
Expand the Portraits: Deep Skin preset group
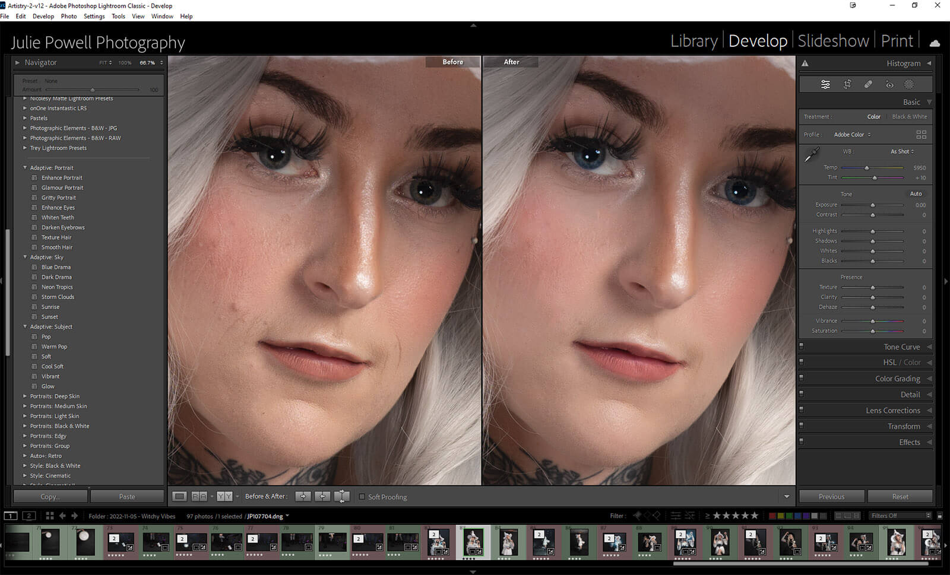point(25,396)
